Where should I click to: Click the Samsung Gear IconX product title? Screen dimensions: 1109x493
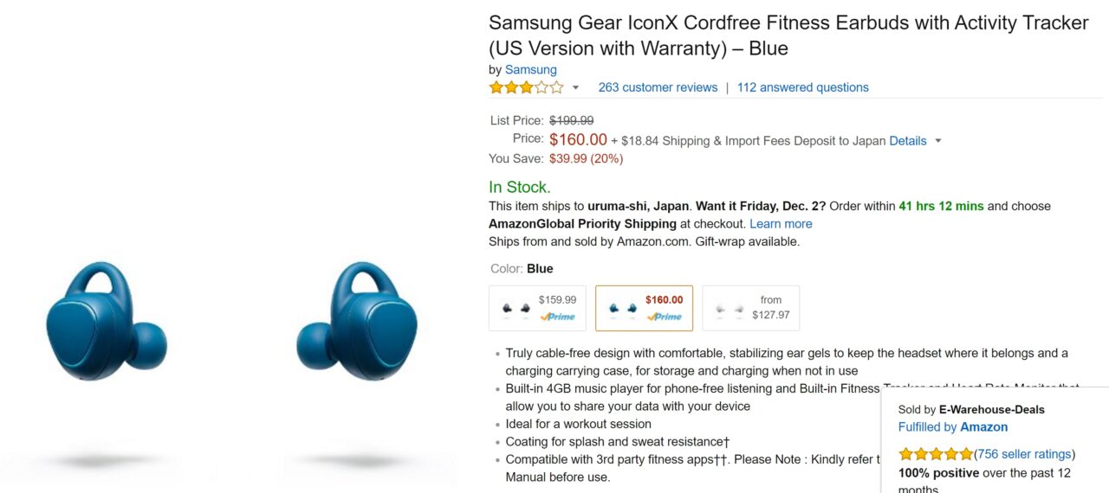pos(788,35)
